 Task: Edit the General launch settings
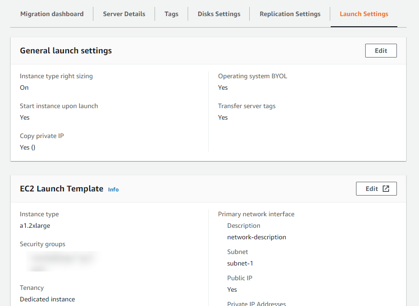click(381, 51)
